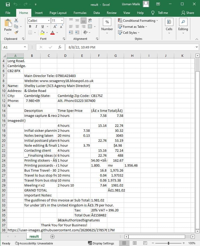Select the Format Painter brush
Viewport: 200px width, 246px height.
(16, 32)
